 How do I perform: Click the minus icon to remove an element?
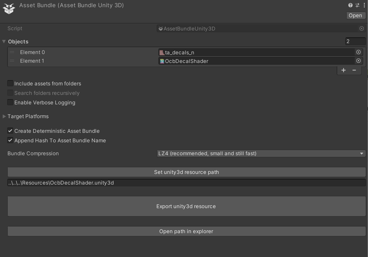pyautogui.click(x=354, y=70)
